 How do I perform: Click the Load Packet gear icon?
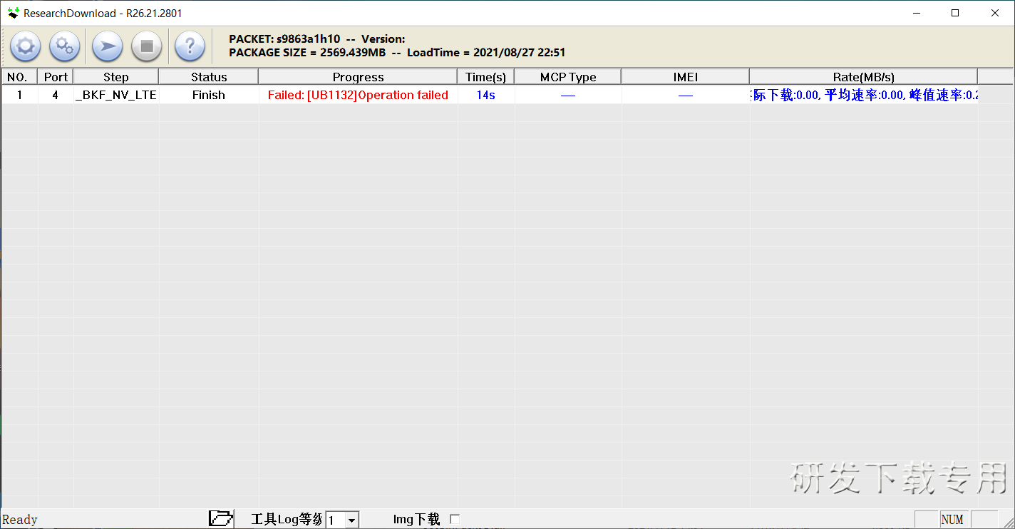tap(25, 47)
